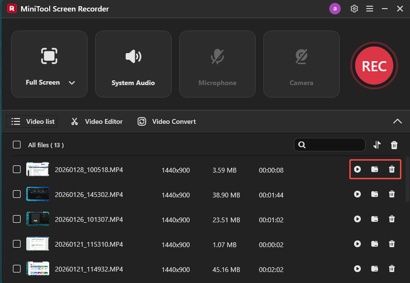Check the All files select-all checkbox
The image size is (410, 283).
point(17,144)
